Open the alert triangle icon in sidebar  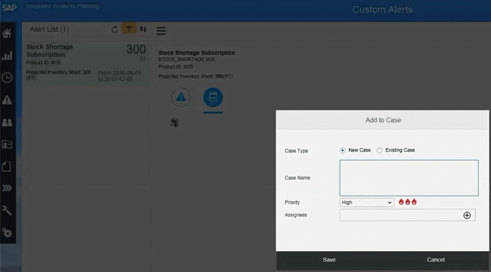[7, 100]
